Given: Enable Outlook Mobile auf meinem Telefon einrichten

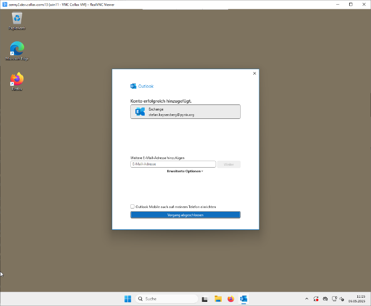Looking at the screenshot, I should coord(132,207).
